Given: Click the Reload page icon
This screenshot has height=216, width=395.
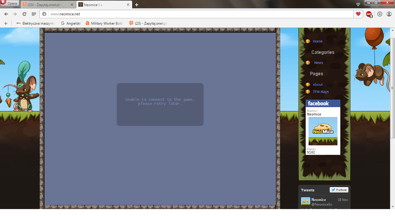Looking at the screenshot, I should pyautogui.click(x=24, y=14).
